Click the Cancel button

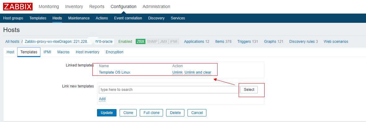click(197, 113)
